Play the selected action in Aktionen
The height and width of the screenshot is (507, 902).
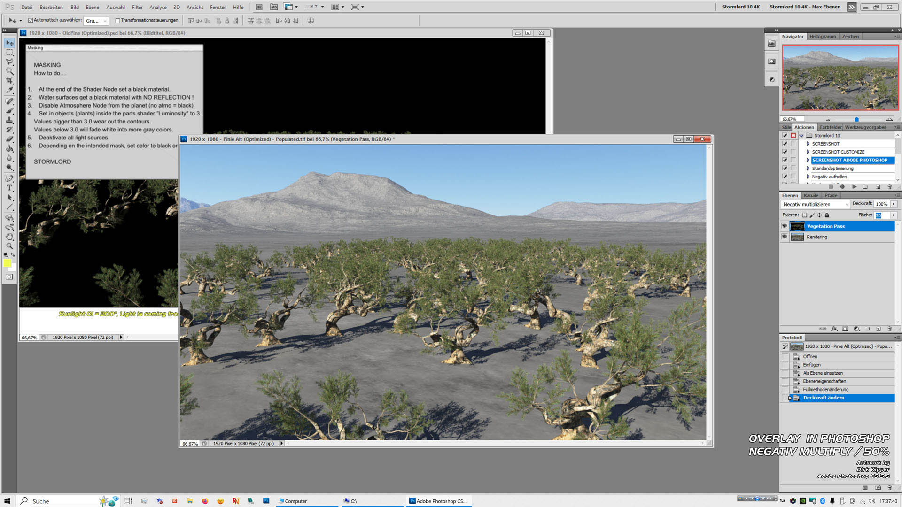tap(854, 187)
